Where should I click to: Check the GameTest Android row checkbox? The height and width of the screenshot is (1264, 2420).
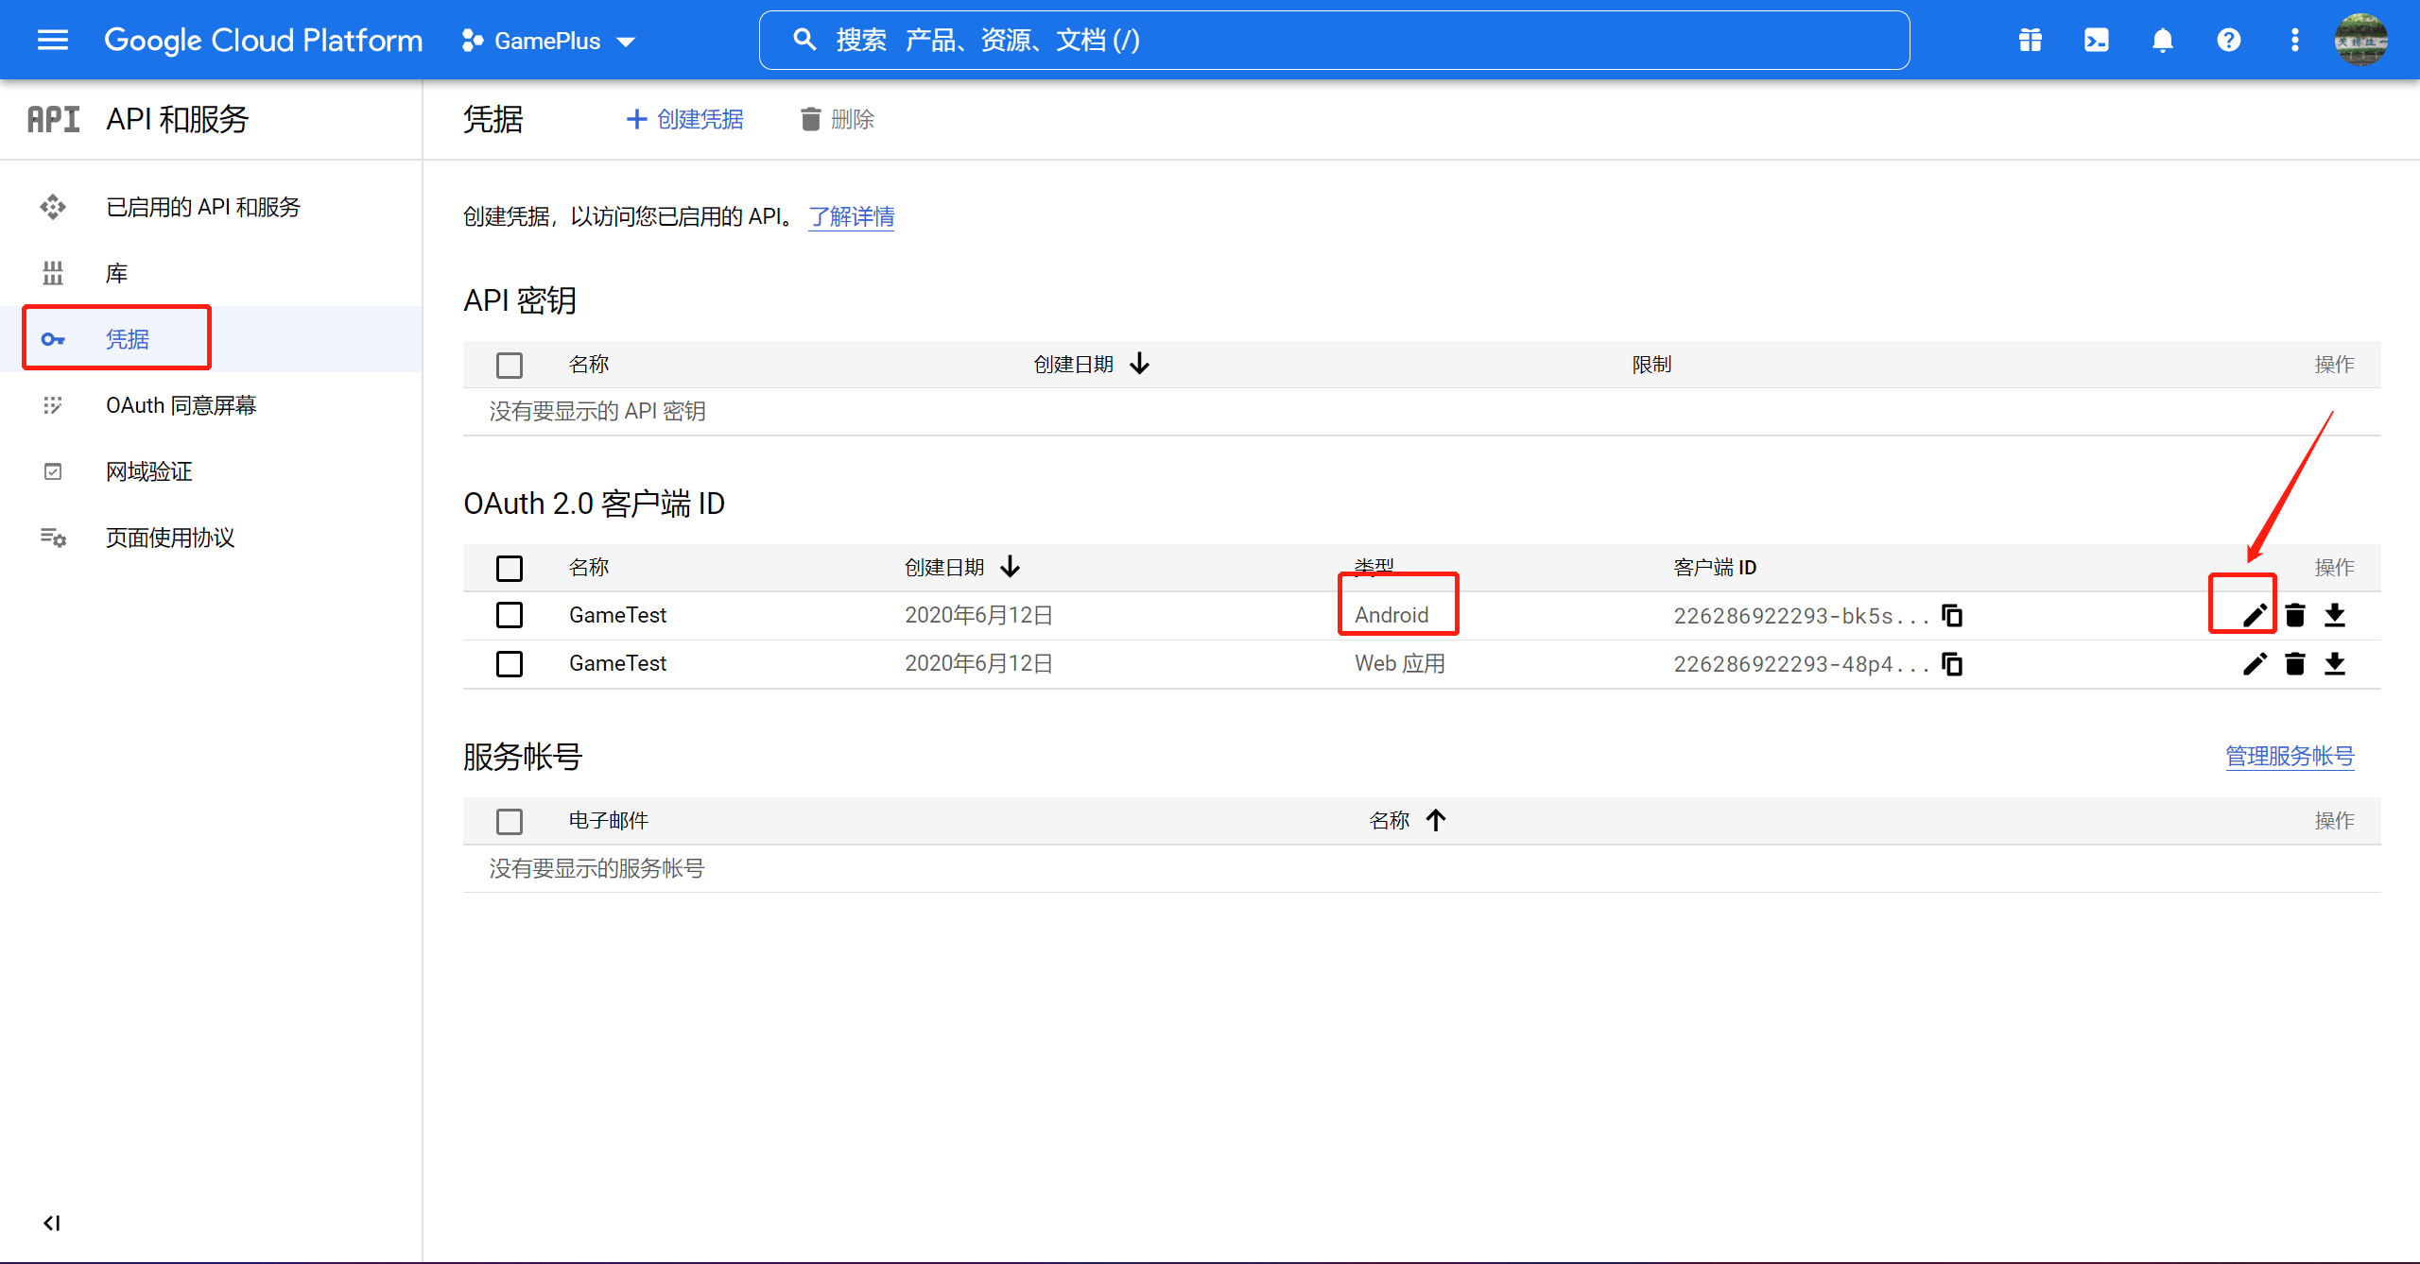510,615
